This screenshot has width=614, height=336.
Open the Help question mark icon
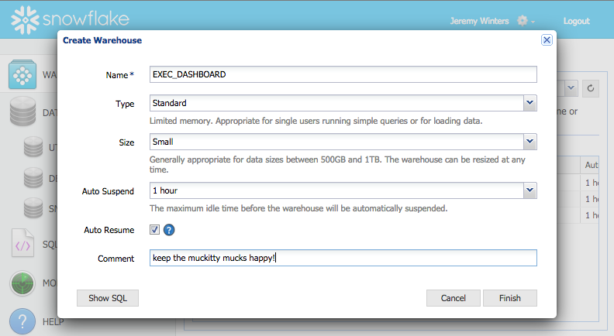tap(23, 321)
